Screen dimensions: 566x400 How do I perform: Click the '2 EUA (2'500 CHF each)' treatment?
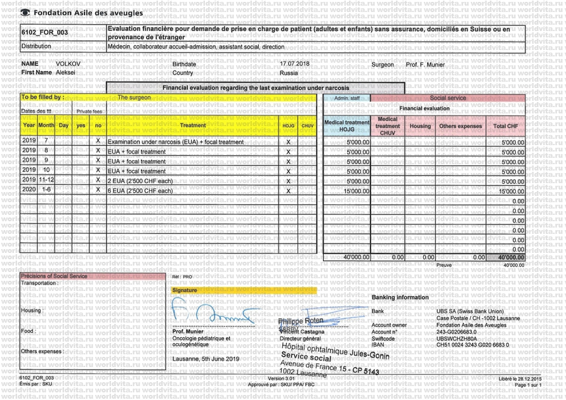click(140, 181)
